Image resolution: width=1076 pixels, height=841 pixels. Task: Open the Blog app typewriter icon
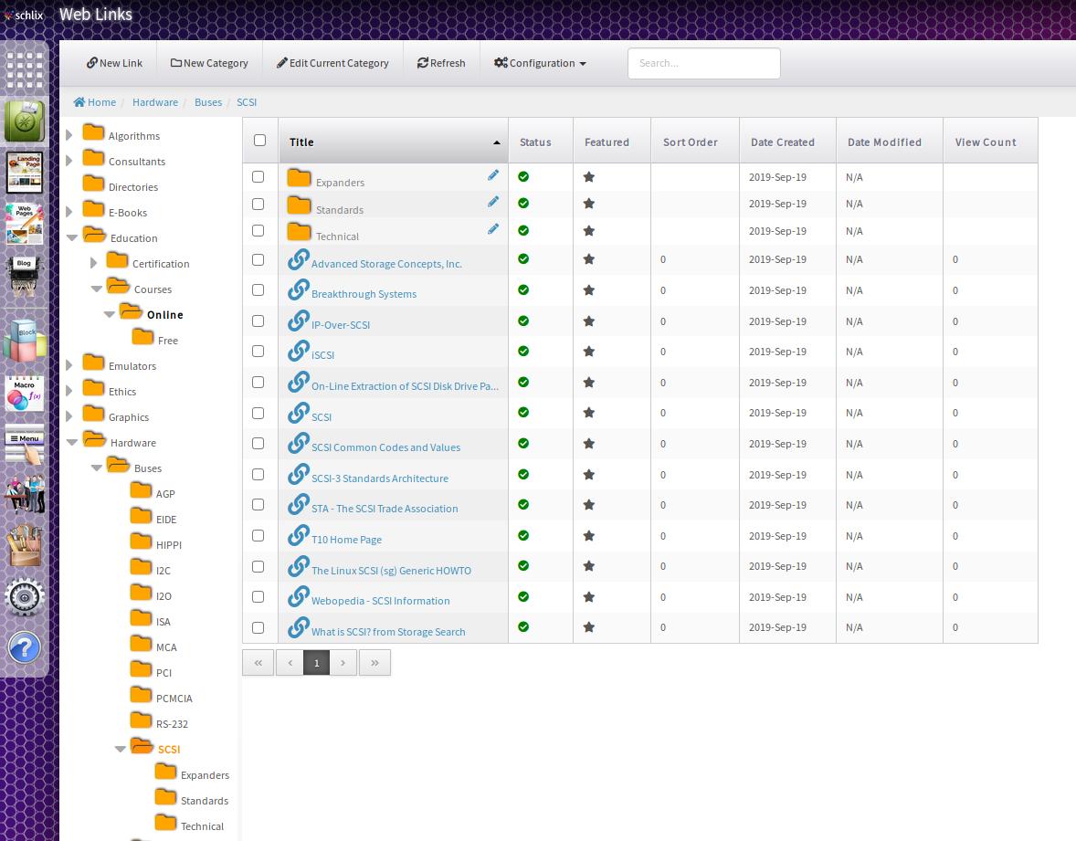click(25, 276)
